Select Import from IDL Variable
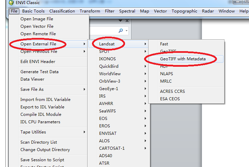The height and width of the screenshot is (167, 249). coord(49,100)
